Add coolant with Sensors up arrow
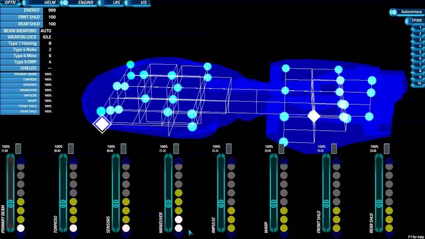This screenshot has width=425, height=239. tap(126, 161)
